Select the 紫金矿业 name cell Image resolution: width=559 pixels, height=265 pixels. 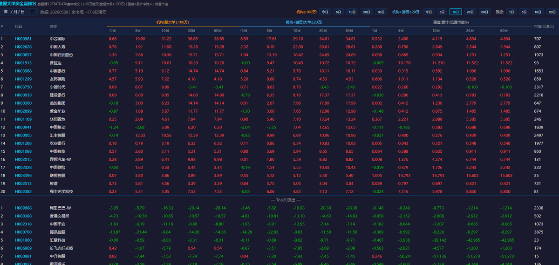(x=57, y=111)
